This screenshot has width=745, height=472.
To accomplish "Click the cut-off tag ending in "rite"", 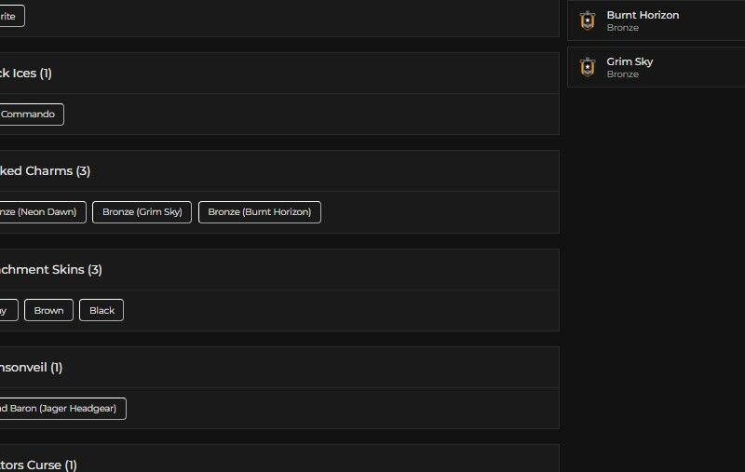I will (x=9, y=16).
